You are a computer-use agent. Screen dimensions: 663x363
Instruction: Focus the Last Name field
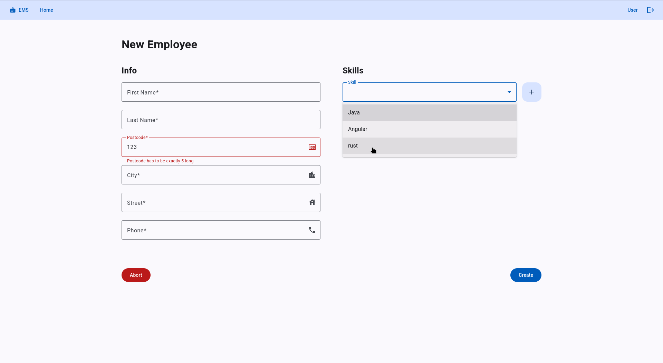click(x=221, y=120)
